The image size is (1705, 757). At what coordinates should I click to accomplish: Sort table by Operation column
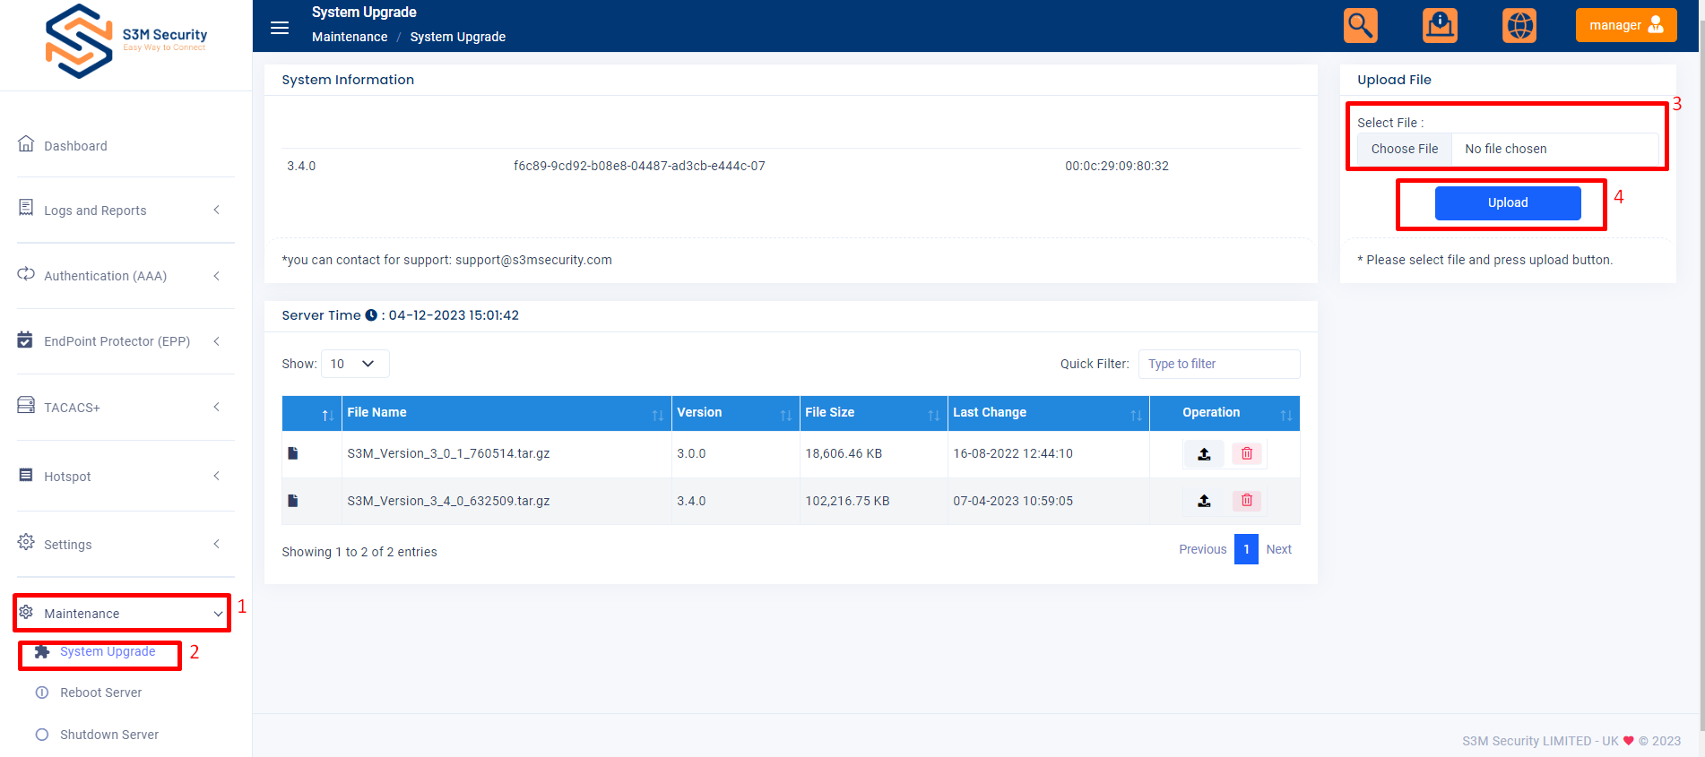point(1225,413)
